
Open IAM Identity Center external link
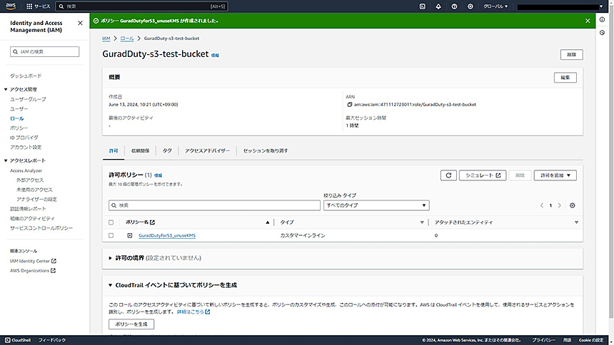coord(34,261)
